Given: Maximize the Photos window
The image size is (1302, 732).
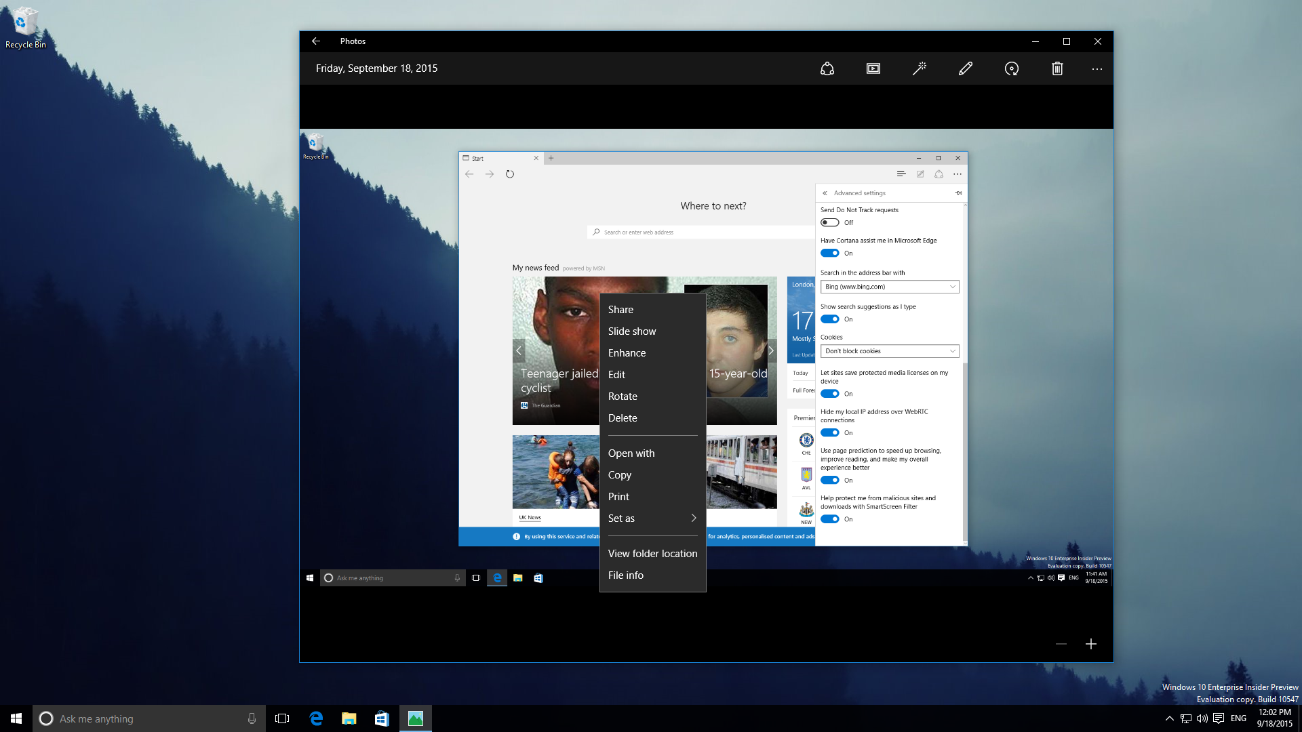Looking at the screenshot, I should tap(1066, 41).
